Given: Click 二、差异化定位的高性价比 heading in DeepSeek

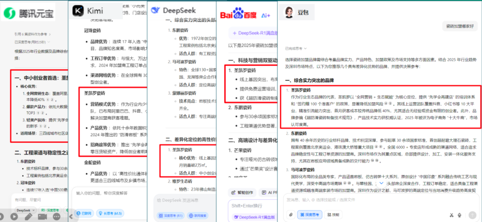Looking at the screenshot, I should 192,139.
